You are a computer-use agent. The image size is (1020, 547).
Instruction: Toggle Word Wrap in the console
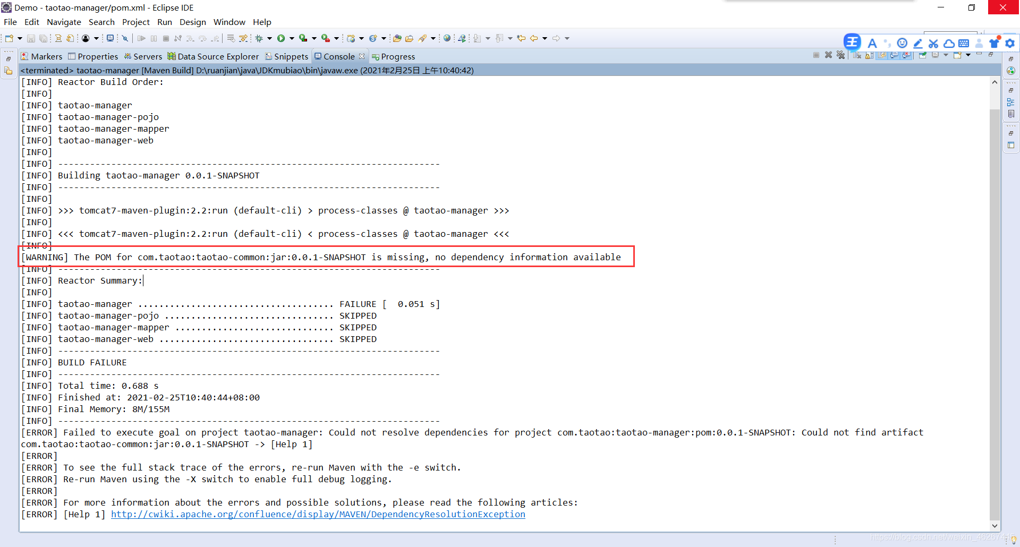(882, 55)
